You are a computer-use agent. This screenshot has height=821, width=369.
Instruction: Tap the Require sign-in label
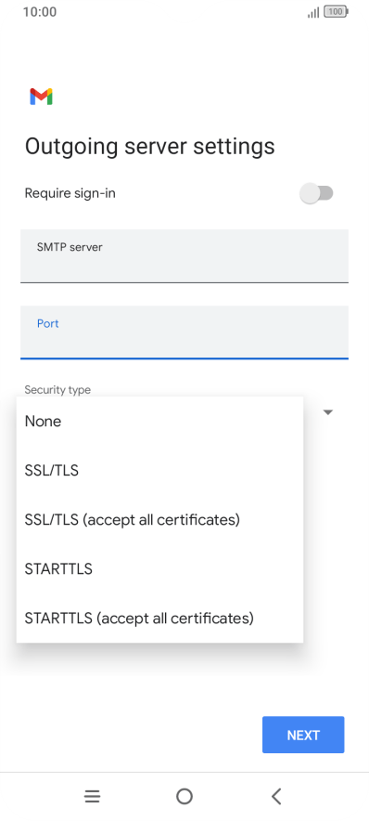70,193
